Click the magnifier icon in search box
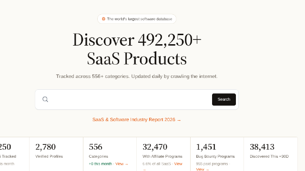The width and height of the screenshot is (305, 171). click(45, 99)
